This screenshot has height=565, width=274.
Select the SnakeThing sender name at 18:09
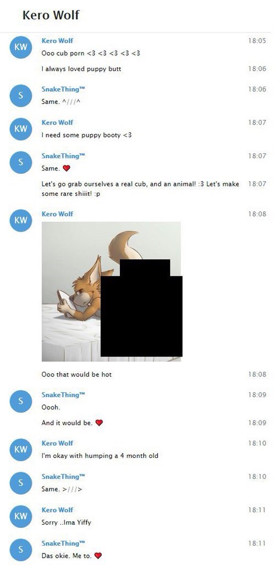[x=63, y=395]
